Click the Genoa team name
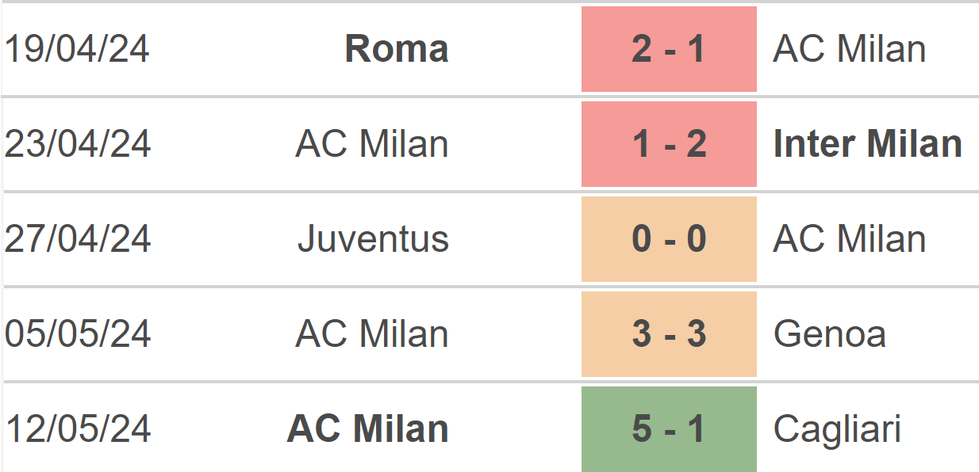This screenshot has height=472, width=979. point(830,334)
